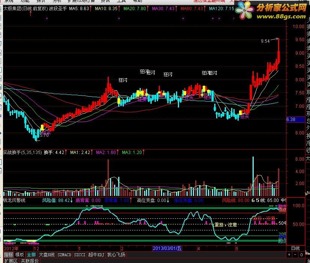The image size is (310, 263).
Task: Click the 底背离: 0.00 readout
Action: tap(88, 200)
